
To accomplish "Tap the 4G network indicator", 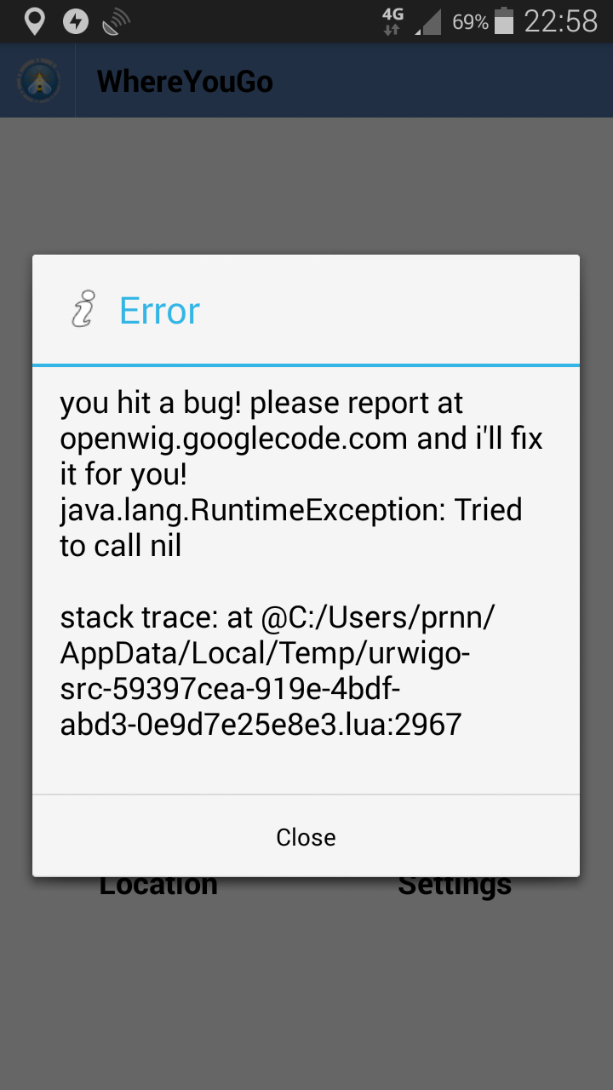I will [x=392, y=21].
